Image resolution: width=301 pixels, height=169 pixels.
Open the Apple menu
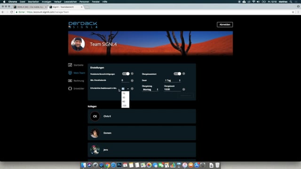[x=4, y=2]
